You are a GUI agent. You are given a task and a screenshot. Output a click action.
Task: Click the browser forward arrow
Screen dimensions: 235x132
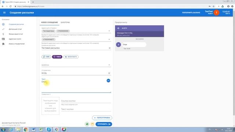pos(7,6)
